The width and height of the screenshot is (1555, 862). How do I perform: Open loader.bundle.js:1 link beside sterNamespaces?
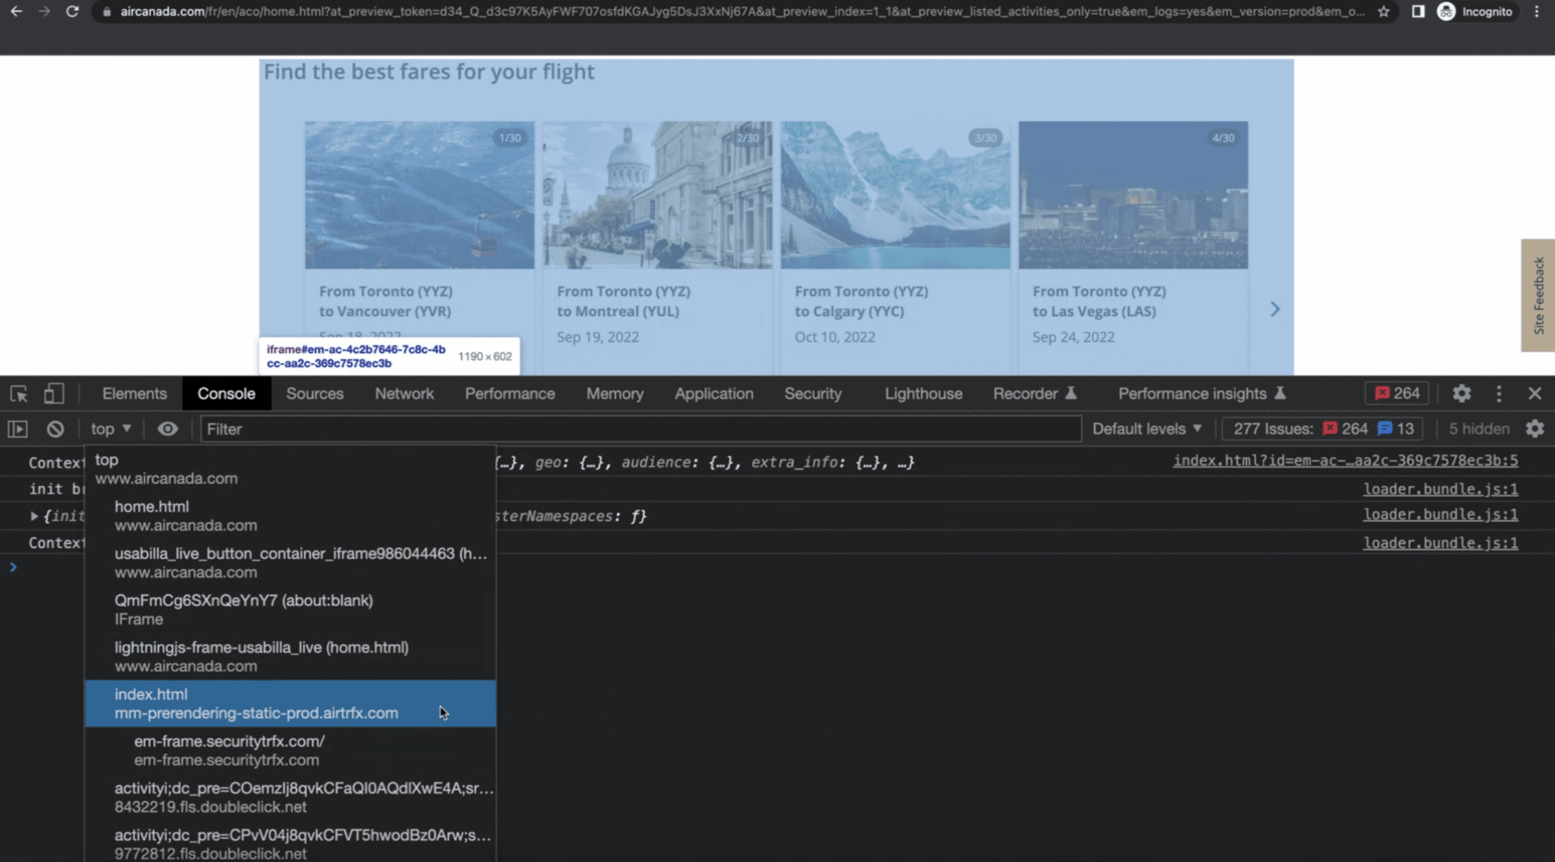point(1440,515)
